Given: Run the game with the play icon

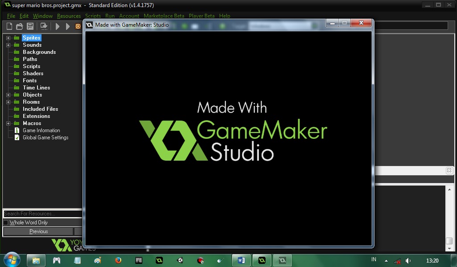Looking at the screenshot, I should [x=58, y=26].
